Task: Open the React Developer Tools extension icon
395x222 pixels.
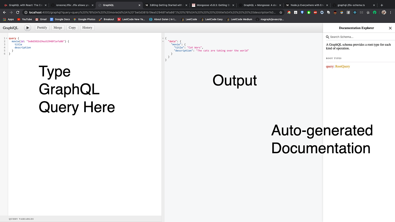Action: click(x=355, y=12)
